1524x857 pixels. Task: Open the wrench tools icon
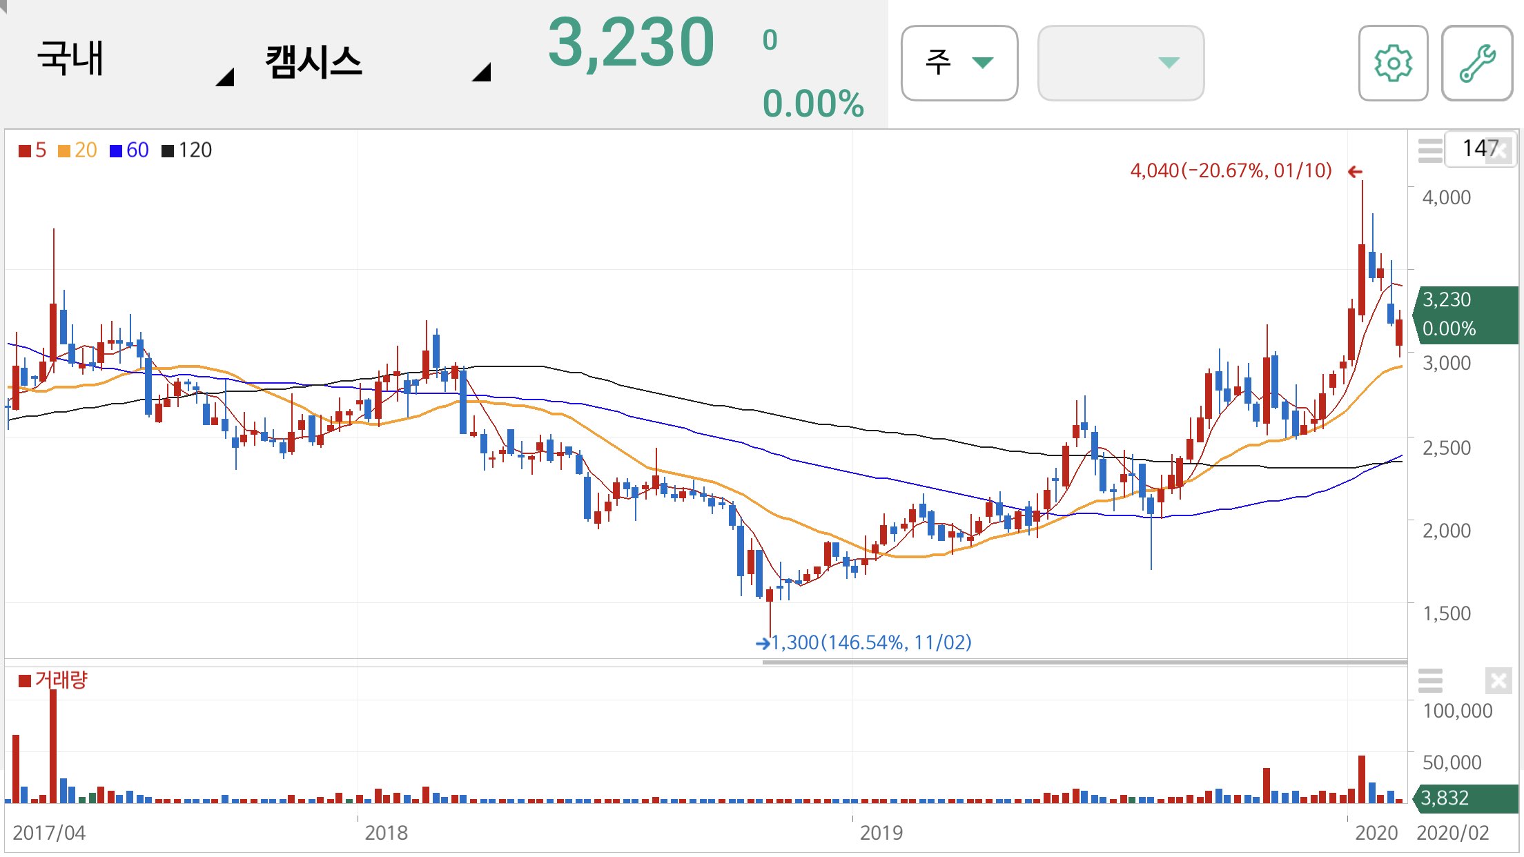point(1477,63)
